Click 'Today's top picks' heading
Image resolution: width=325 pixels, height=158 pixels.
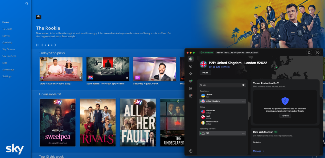(x=52, y=53)
